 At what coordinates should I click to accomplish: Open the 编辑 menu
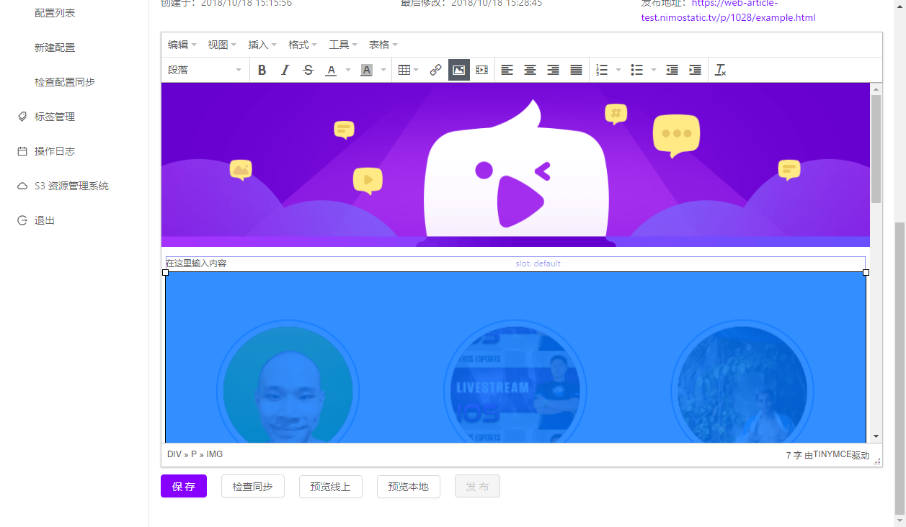click(182, 45)
